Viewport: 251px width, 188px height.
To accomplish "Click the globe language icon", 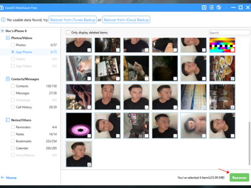I will coord(218,8).
